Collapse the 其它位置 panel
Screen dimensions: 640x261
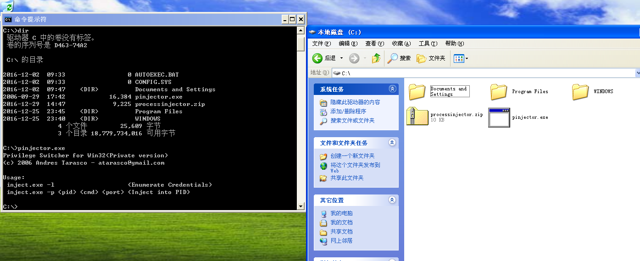click(x=392, y=200)
